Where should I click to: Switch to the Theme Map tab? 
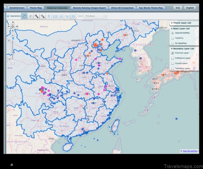(35, 8)
